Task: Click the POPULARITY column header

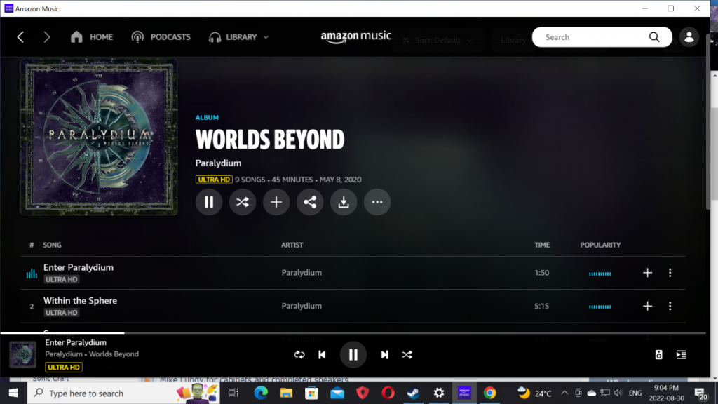Action: click(600, 245)
